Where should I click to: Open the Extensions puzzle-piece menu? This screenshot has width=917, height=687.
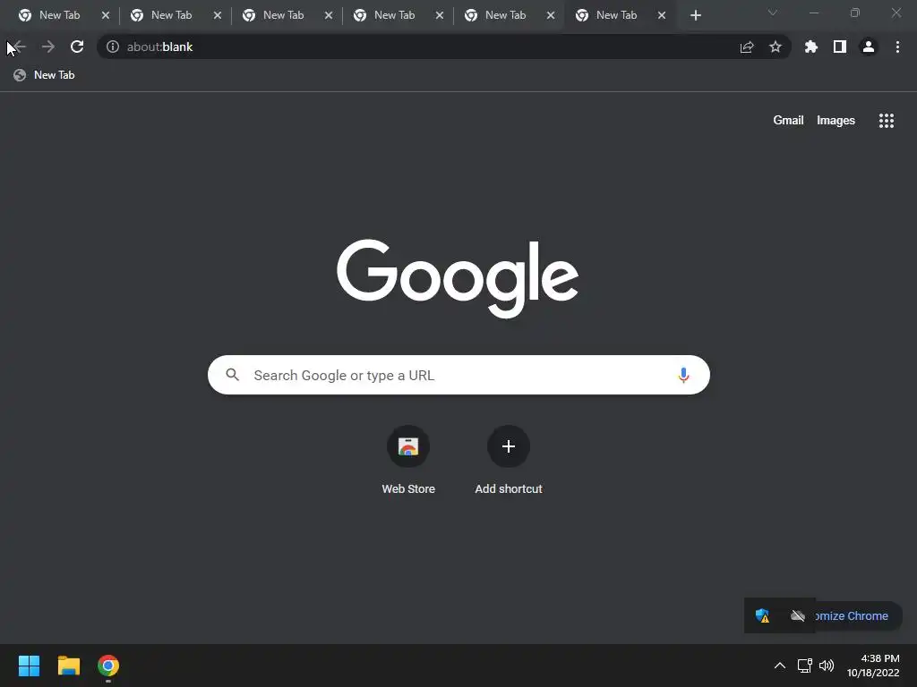click(810, 47)
